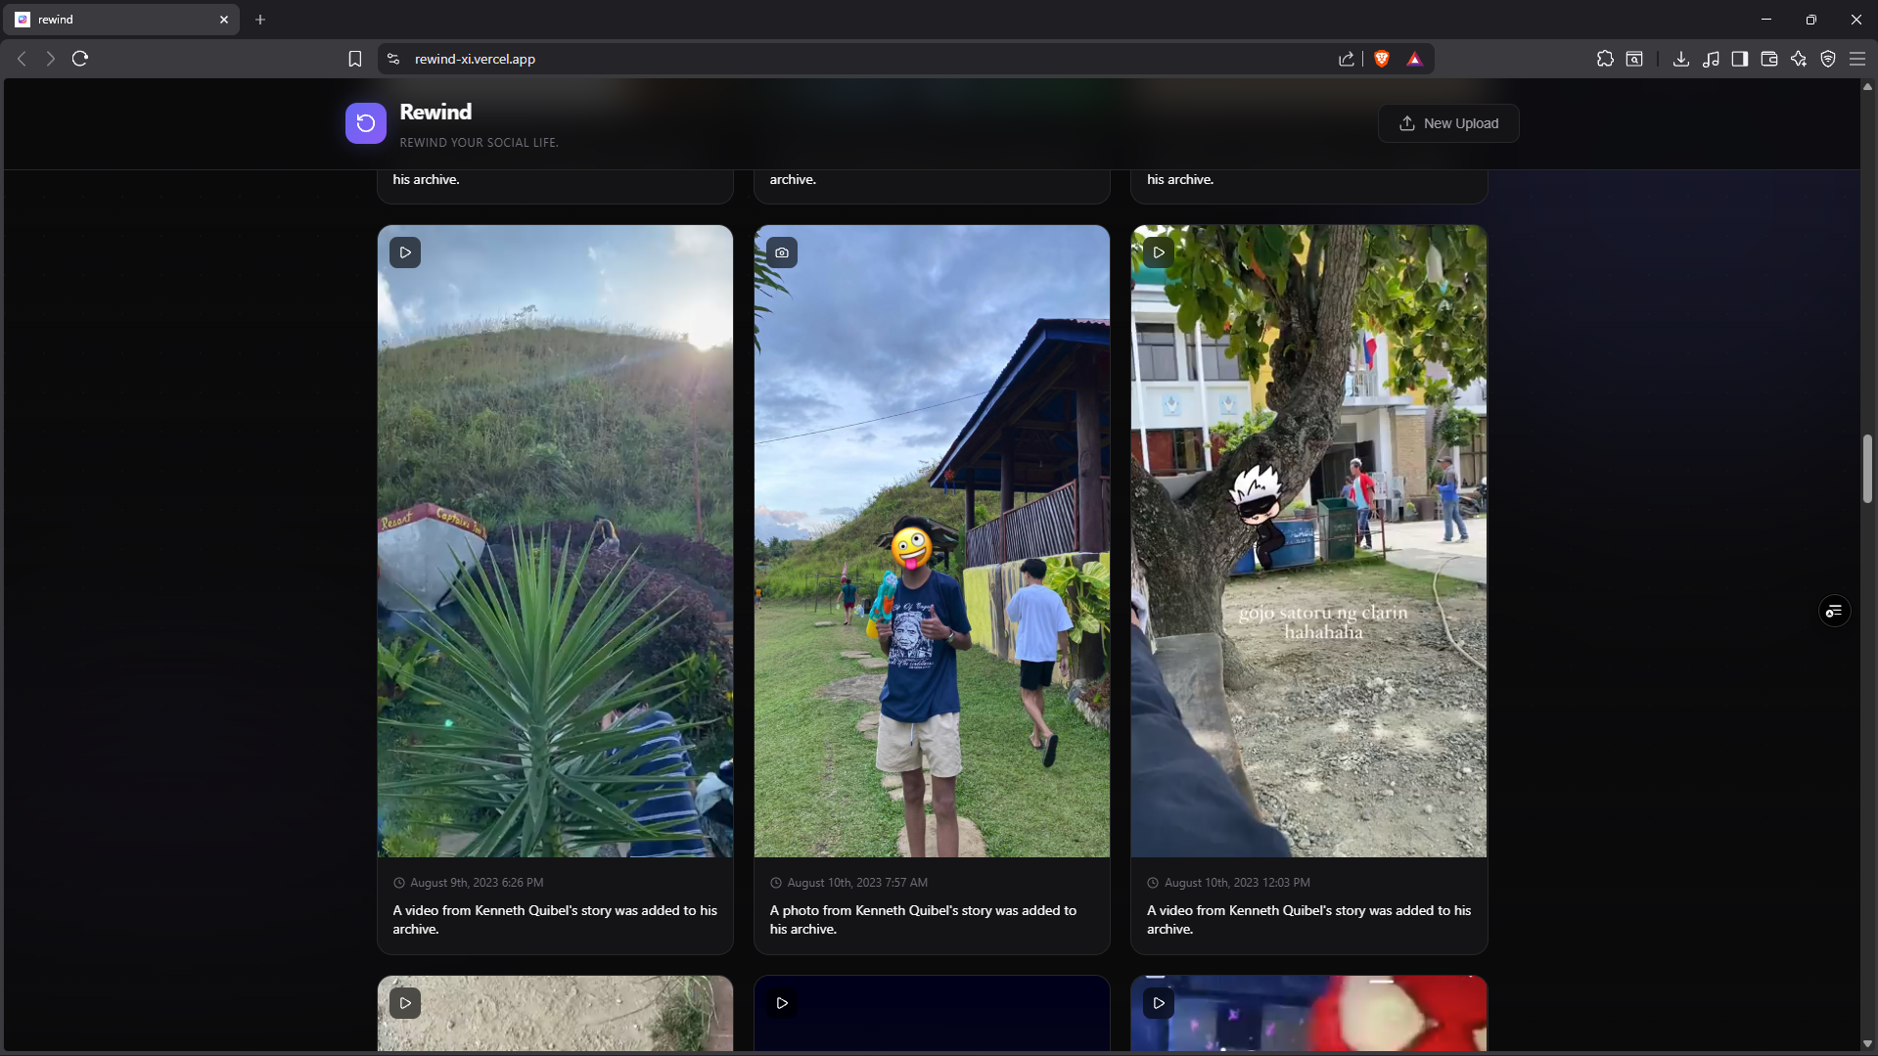The image size is (1878, 1056).
Task: Click the browser forward arrow
Action: pyautogui.click(x=50, y=59)
